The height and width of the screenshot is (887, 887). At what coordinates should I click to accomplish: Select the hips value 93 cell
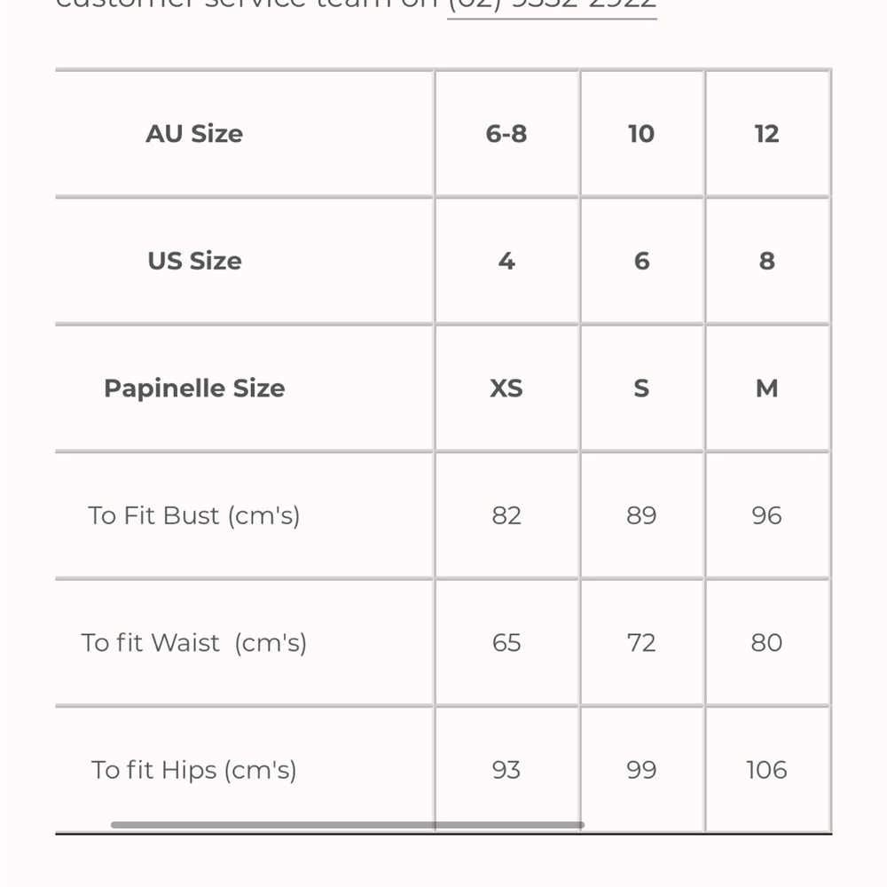coord(506,770)
